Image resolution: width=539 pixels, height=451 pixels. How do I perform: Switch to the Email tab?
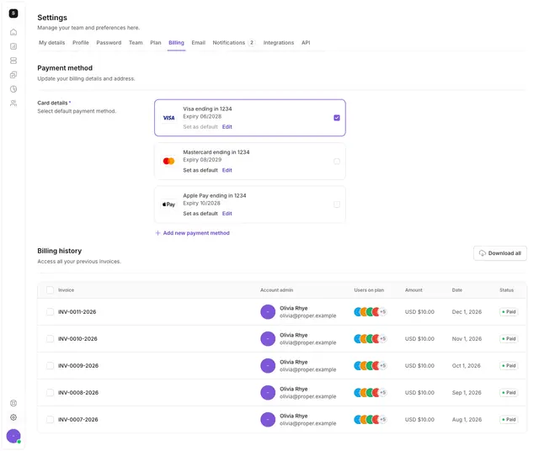click(x=199, y=43)
